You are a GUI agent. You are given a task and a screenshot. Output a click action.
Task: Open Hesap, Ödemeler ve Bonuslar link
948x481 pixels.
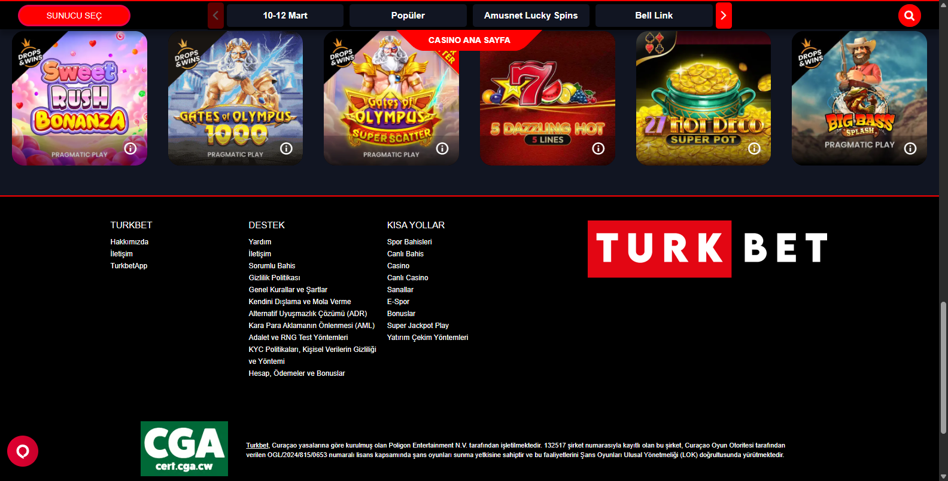[297, 373]
